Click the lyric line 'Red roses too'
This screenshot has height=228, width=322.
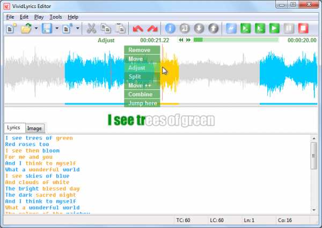pyautogui.click(x=27, y=144)
